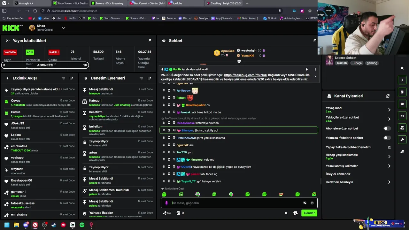The width and height of the screenshot is (409, 230).
Task: Click the speech bubble sidebar icon
Action: [x=402, y=104]
